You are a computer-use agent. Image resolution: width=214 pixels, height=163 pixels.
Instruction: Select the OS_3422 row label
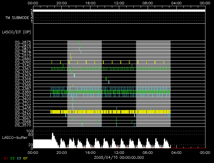click(23, 112)
